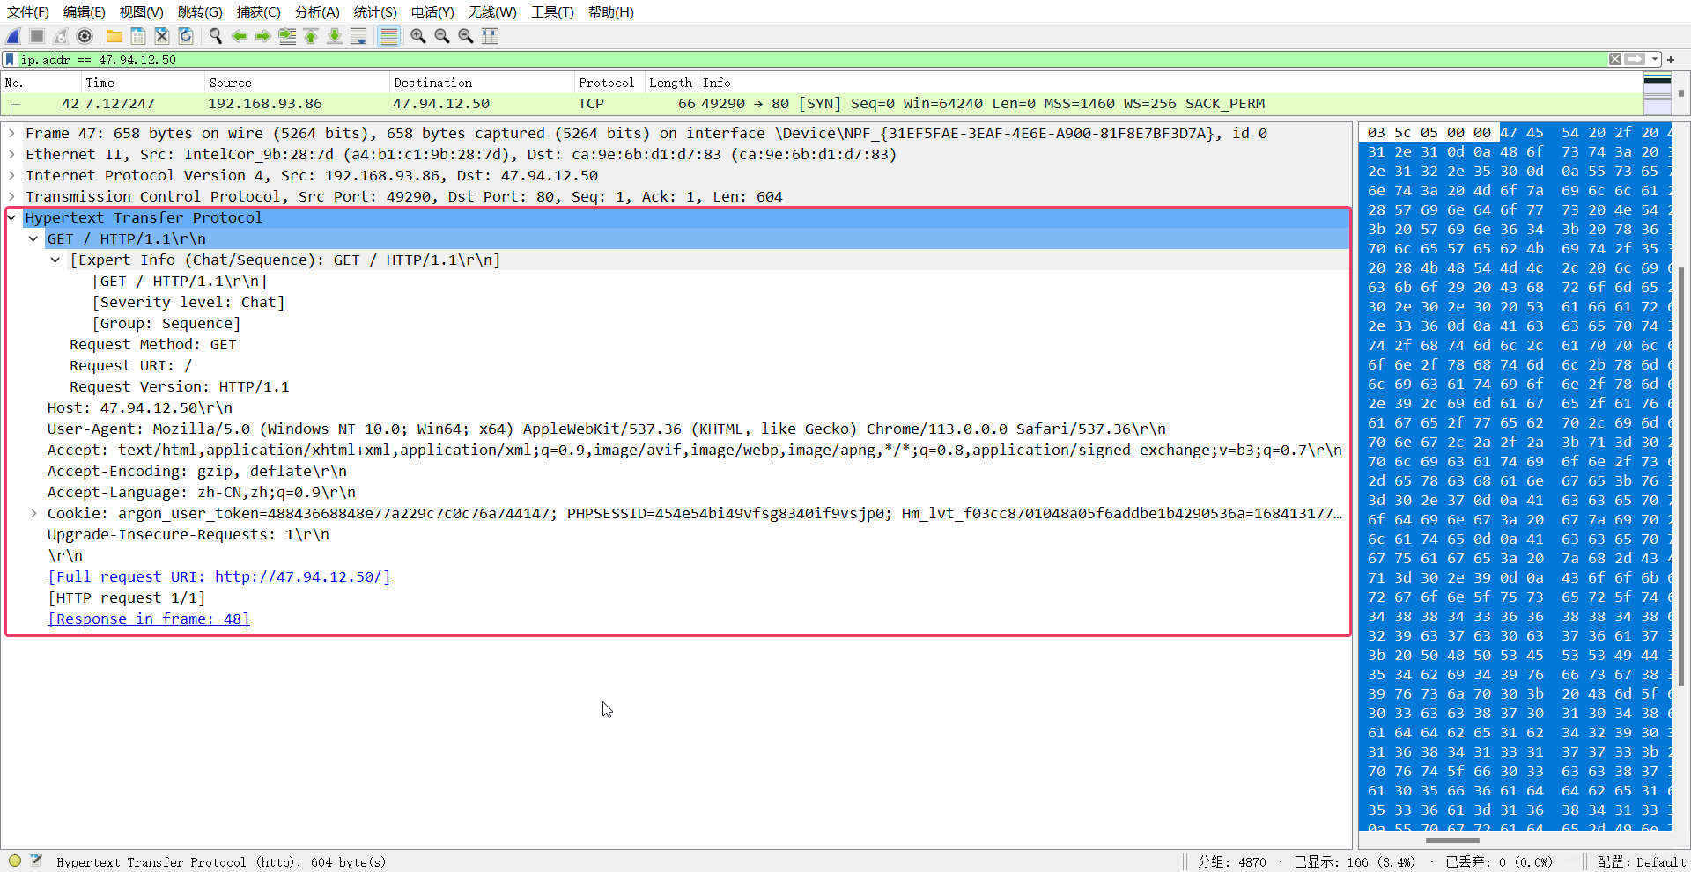Close the capture file with the X page icon
The height and width of the screenshot is (872, 1691).
click(x=162, y=36)
